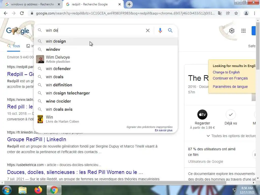
Task: Open the Google apps grid icon
Action: pyautogui.click(x=243, y=31)
